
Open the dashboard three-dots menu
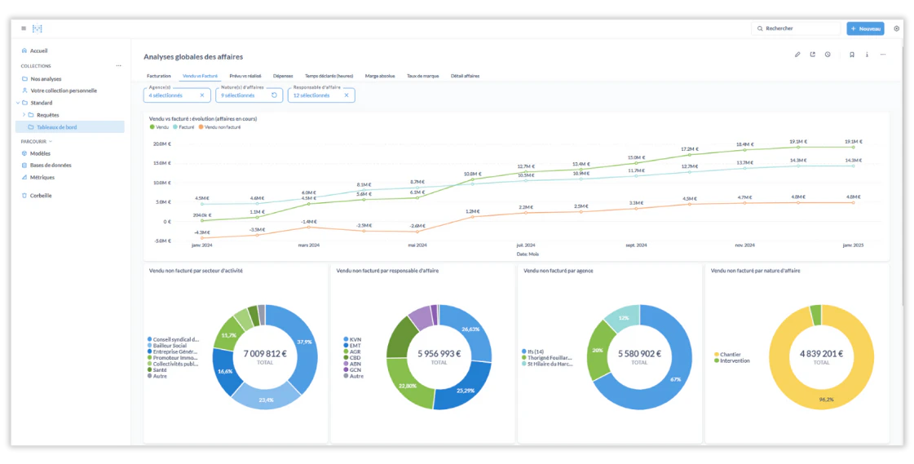point(883,55)
